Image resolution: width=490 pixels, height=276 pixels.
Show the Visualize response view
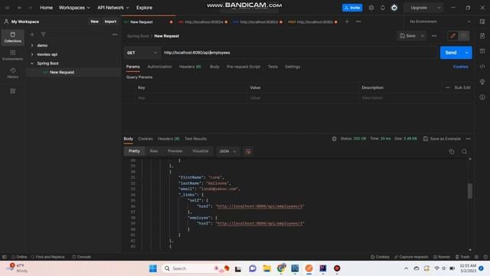point(201,151)
